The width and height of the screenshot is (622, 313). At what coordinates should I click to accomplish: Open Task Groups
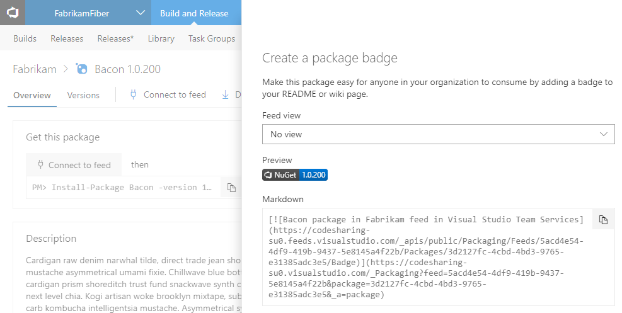pos(212,38)
